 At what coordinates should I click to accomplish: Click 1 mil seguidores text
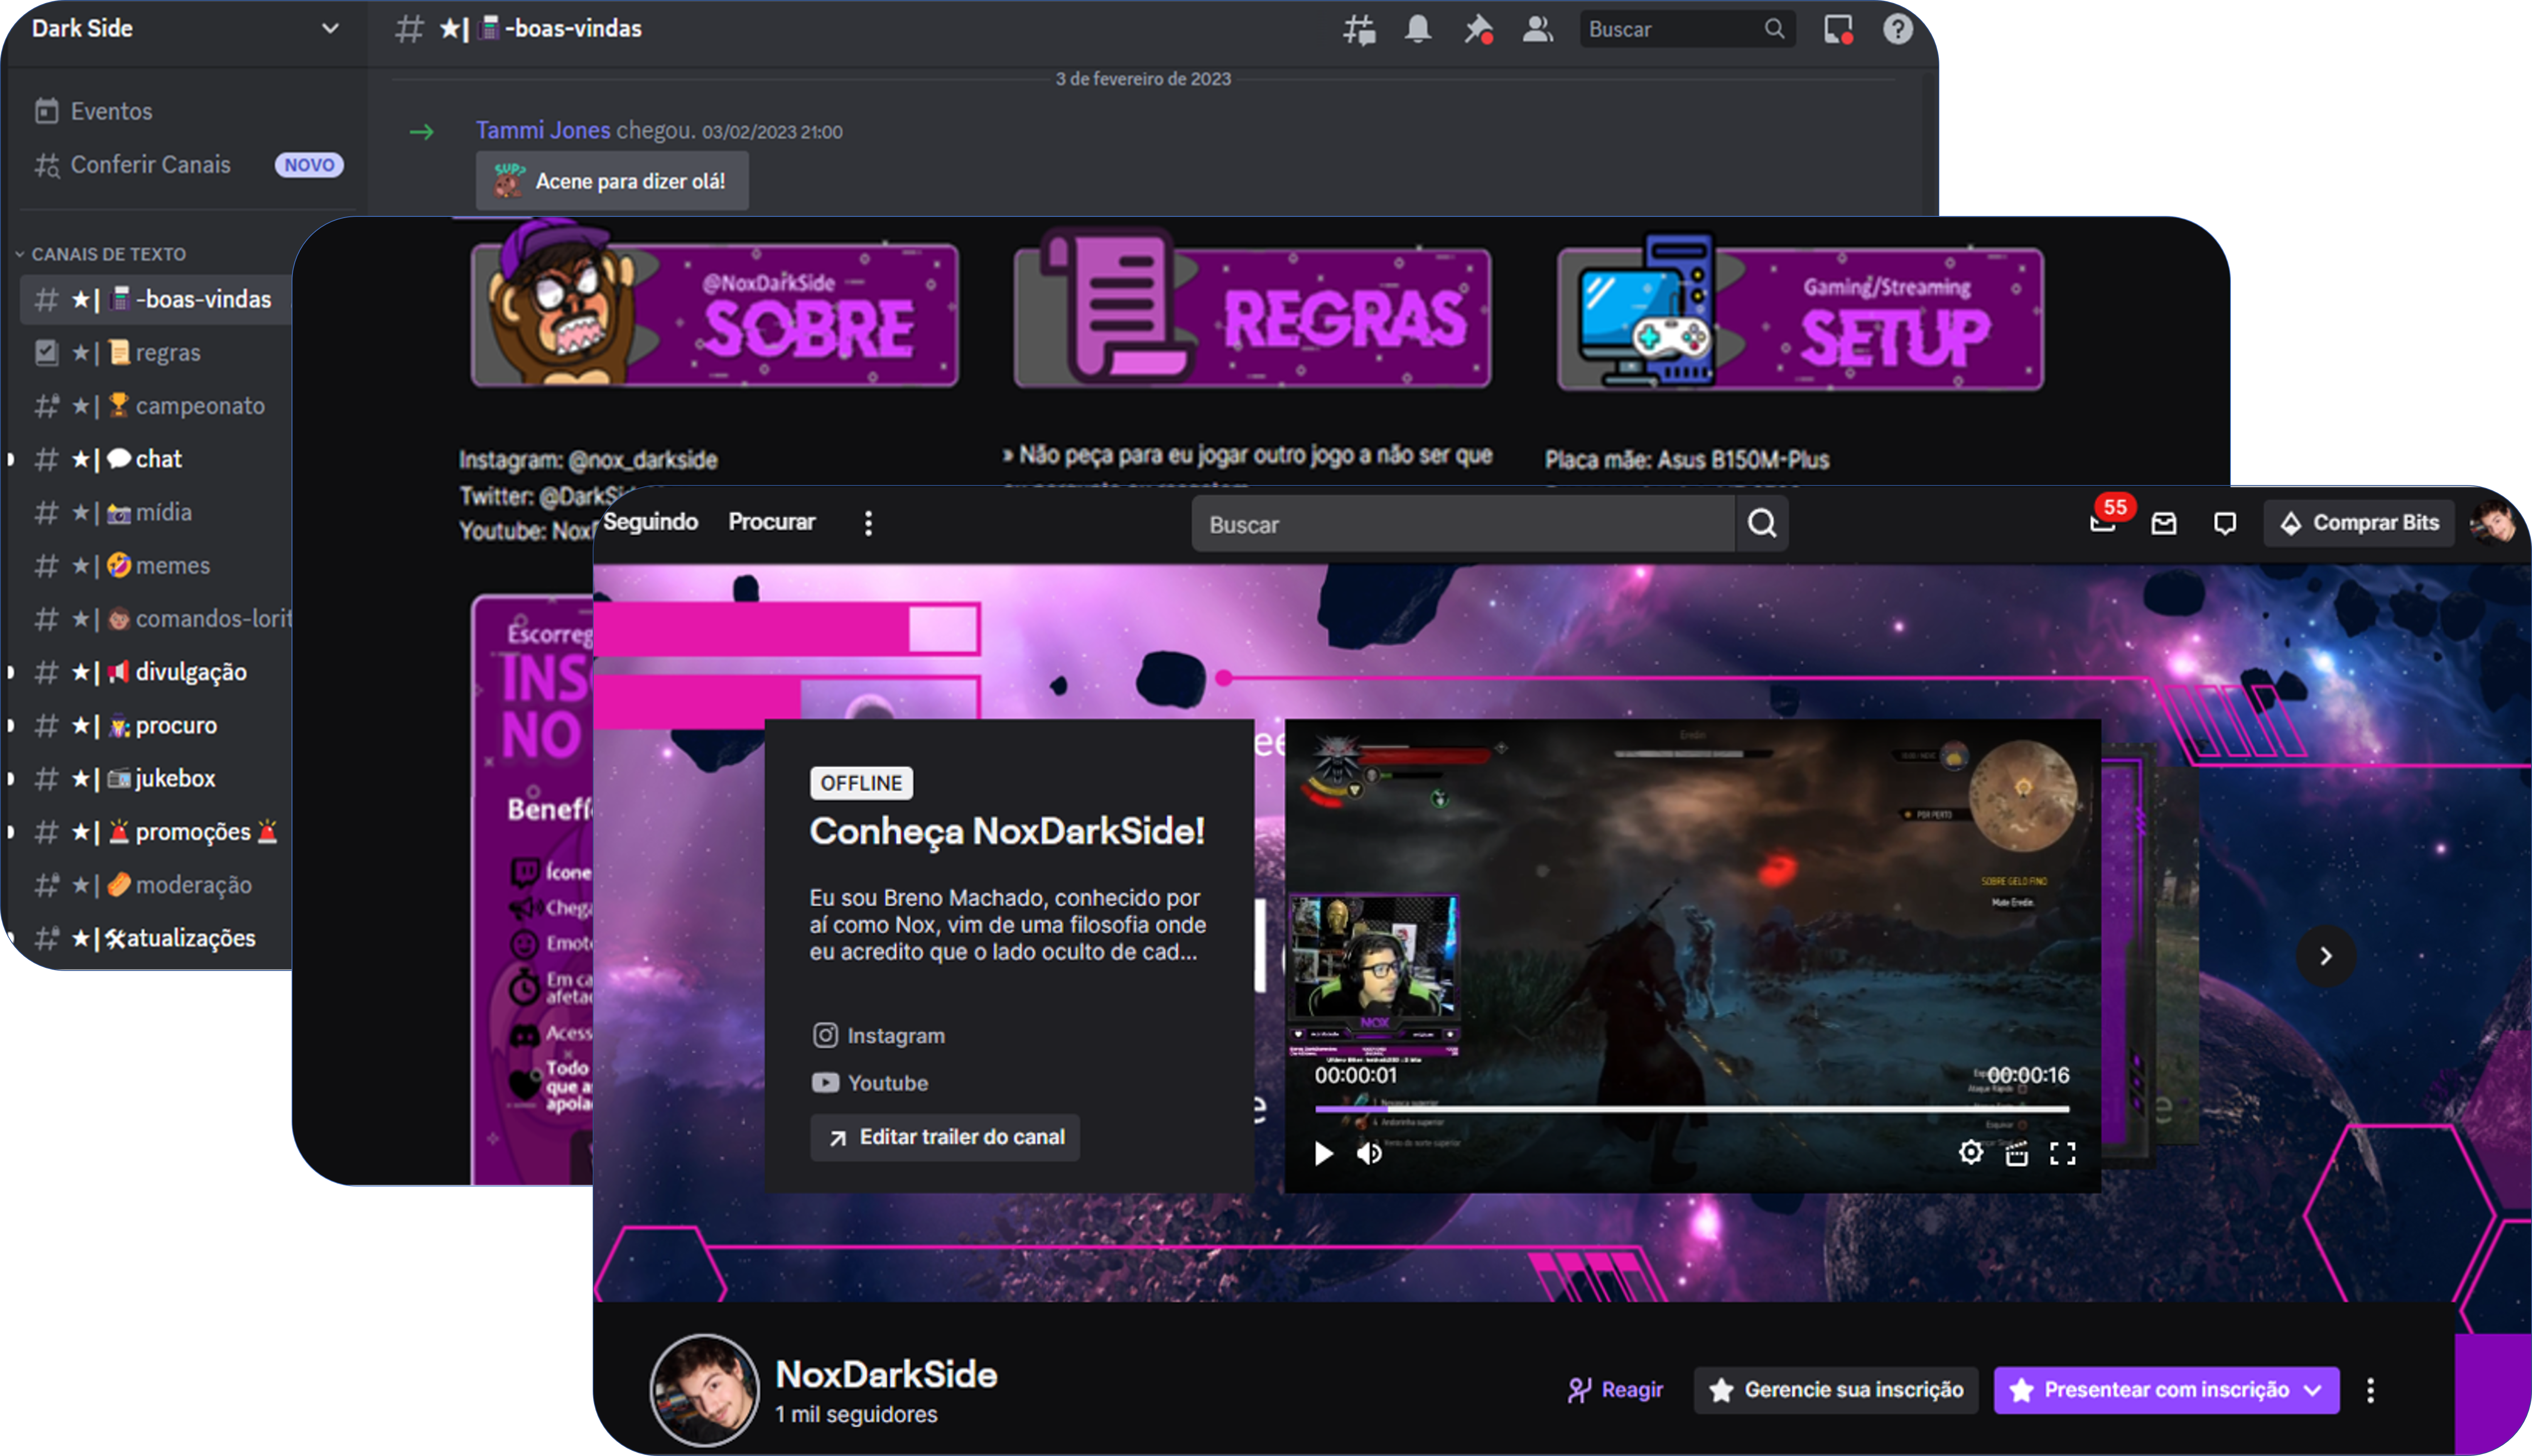click(857, 1414)
